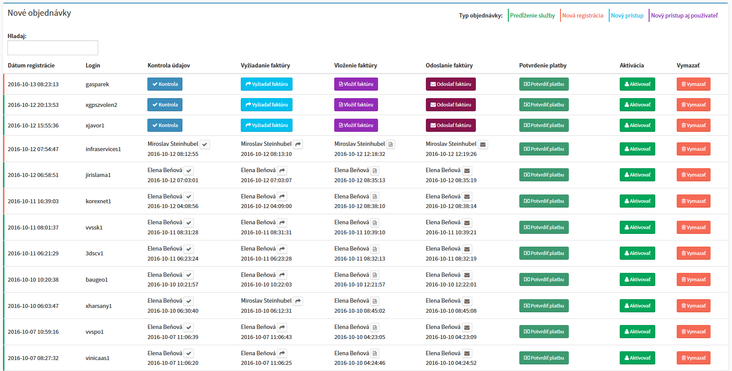
Task: Click envelope icon in 3dscv1 row
Action: pos(467,249)
